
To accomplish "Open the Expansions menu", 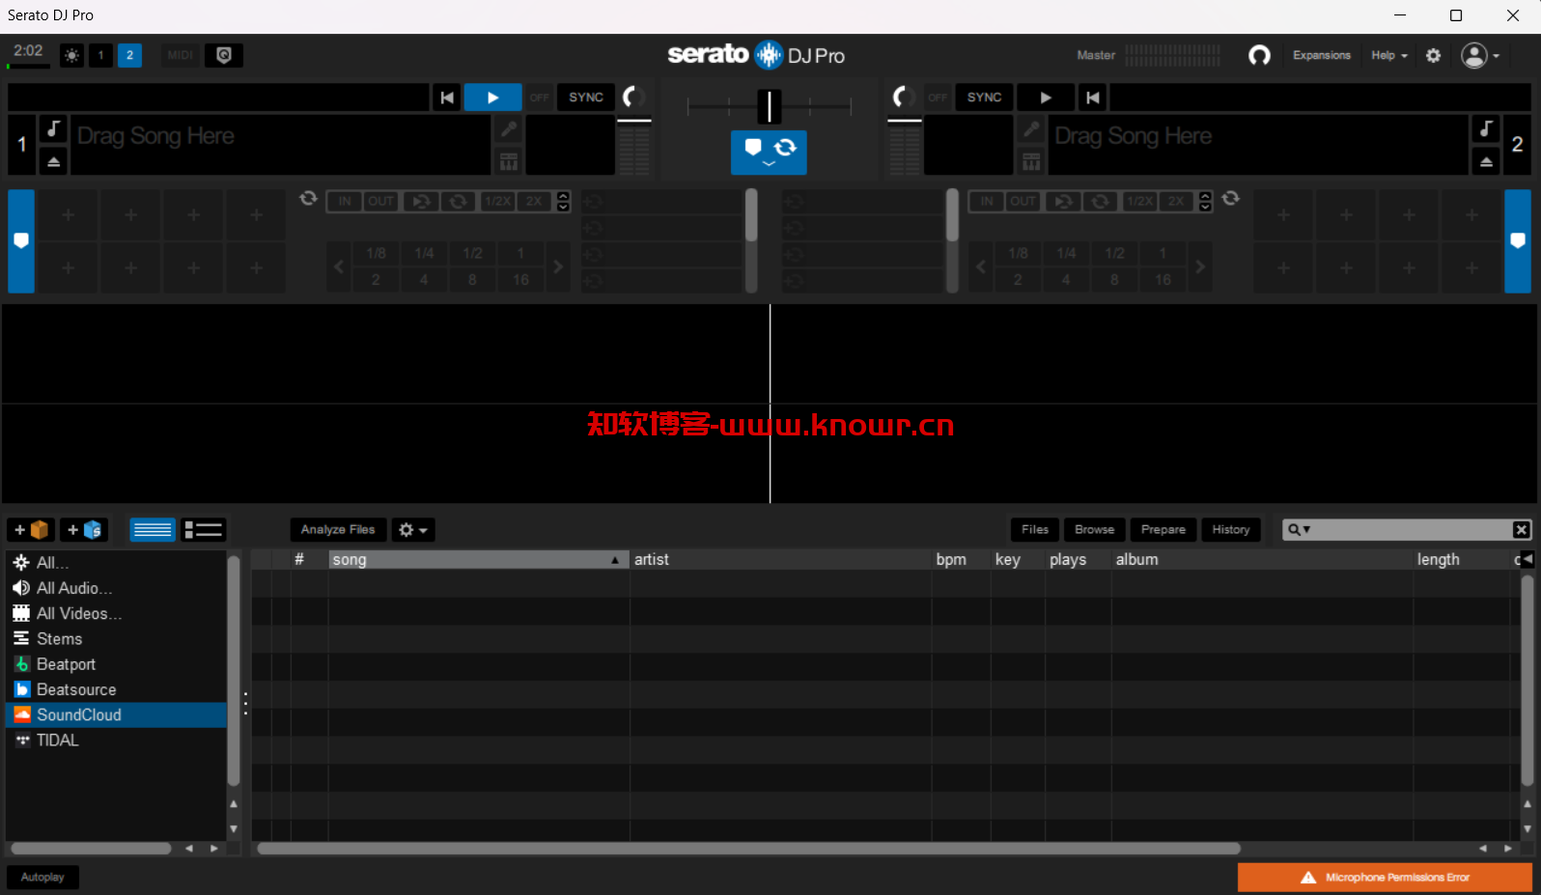I will pos(1322,55).
